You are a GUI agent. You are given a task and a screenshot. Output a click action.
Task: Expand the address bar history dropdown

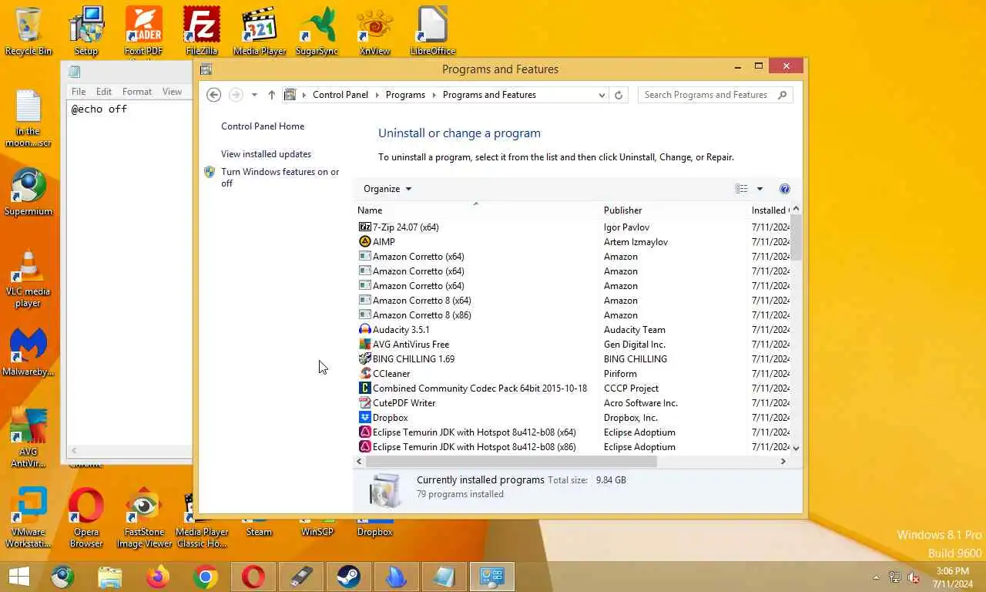pyautogui.click(x=602, y=95)
